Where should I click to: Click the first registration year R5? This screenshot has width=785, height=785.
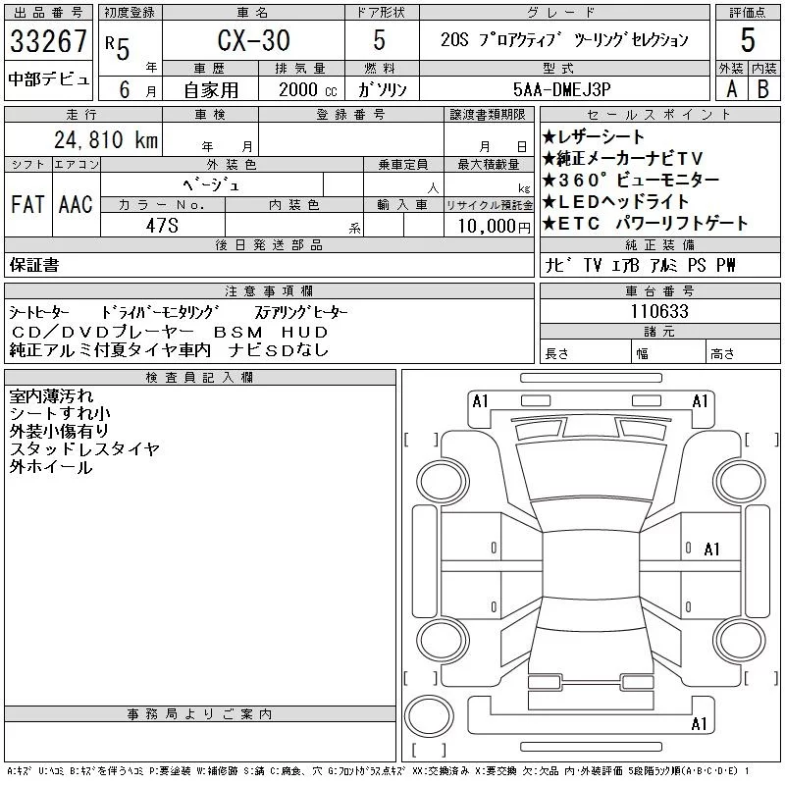tap(117, 47)
